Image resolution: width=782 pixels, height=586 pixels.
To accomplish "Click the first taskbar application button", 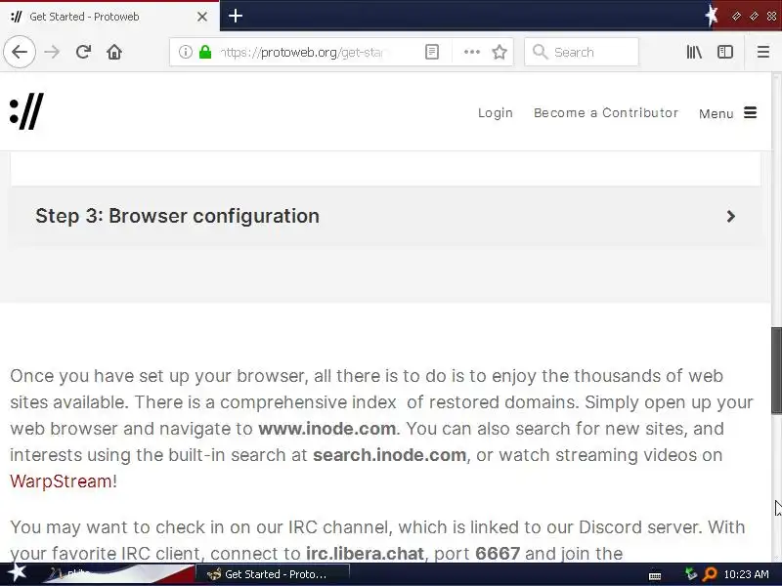I will pos(119,574).
